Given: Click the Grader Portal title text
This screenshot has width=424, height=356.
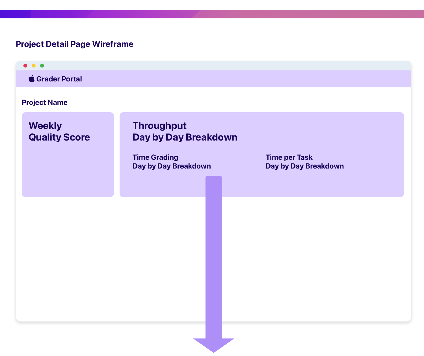Looking at the screenshot, I should click(x=59, y=79).
